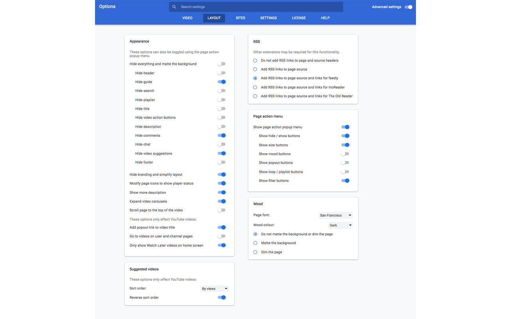Screen dimensions: 511x319
Task: Switch off Reverse sort order
Action: (222, 297)
